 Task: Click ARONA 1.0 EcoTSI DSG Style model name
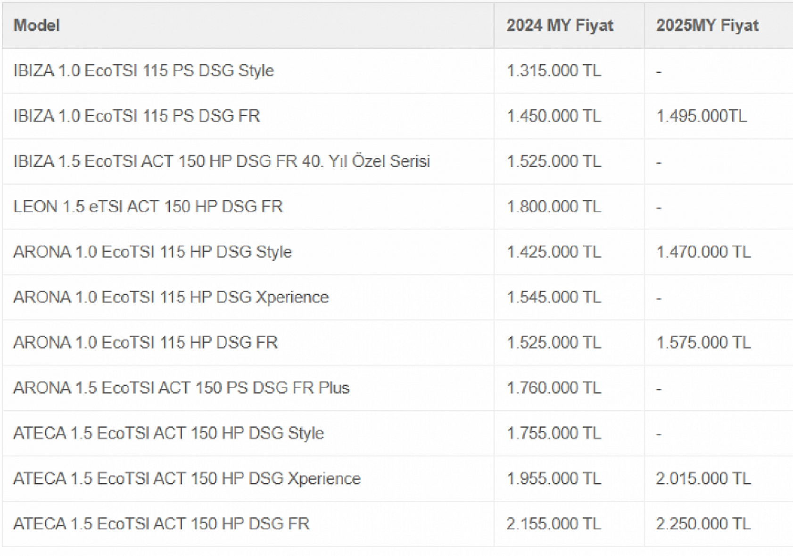152,252
